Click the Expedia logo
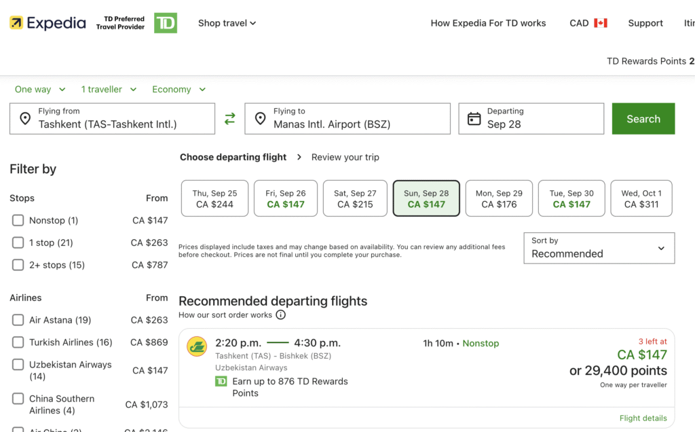695x432 pixels. pyautogui.click(x=48, y=23)
